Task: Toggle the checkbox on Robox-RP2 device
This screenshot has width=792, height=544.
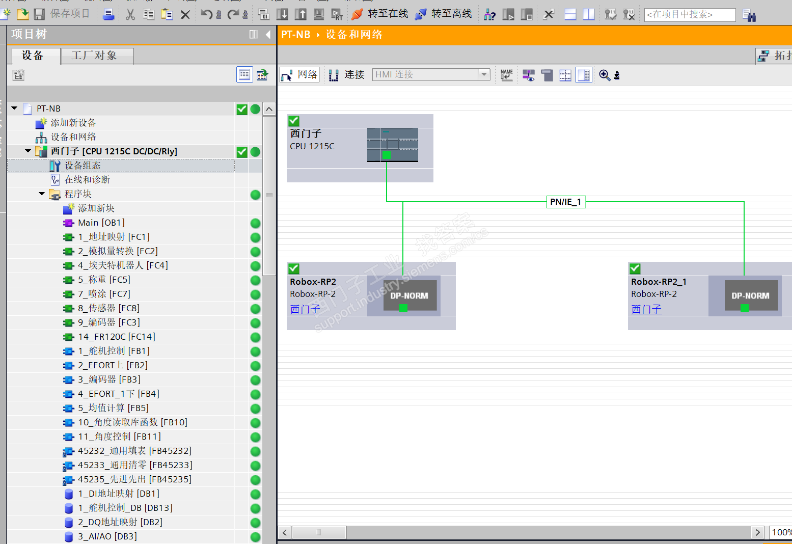Action: (x=294, y=268)
